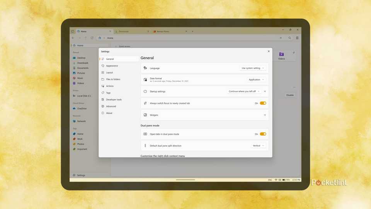Viewport: 371px width, 209px height.
Task: Click the volume icon in system tray
Action: click(x=280, y=180)
